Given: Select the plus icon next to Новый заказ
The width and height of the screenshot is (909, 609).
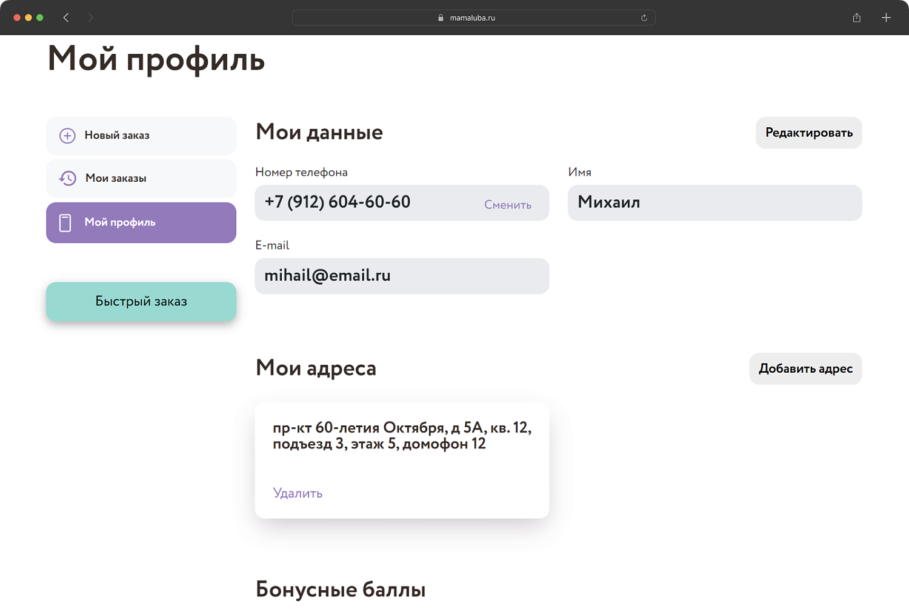Looking at the screenshot, I should point(67,136).
